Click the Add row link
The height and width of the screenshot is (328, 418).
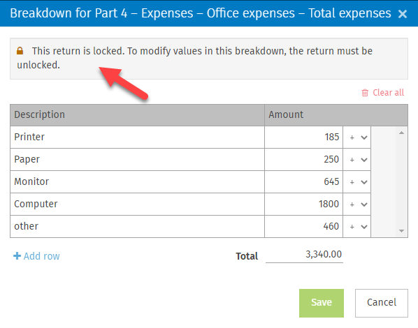click(x=41, y=256)
